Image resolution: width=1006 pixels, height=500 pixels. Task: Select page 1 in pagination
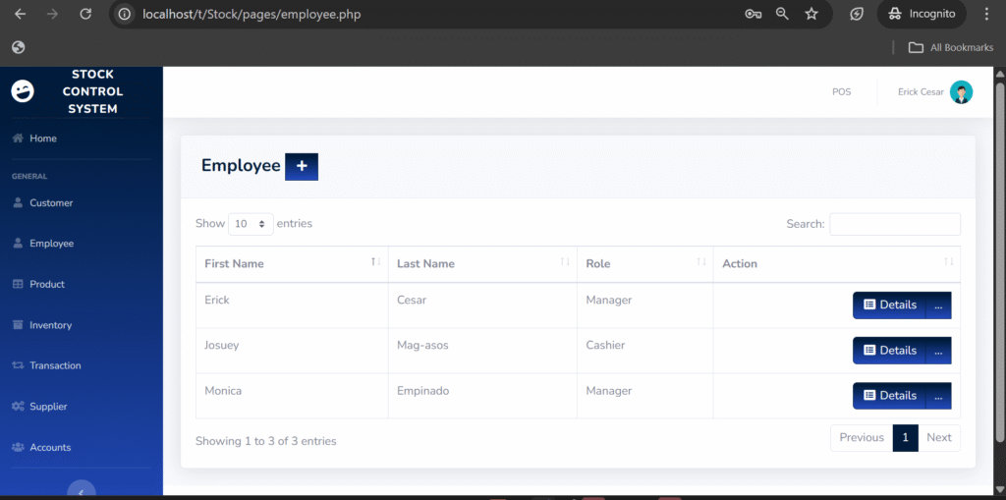tap(905, 438)
